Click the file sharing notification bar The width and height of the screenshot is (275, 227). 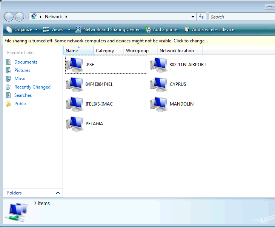click(x=106, y=41)
